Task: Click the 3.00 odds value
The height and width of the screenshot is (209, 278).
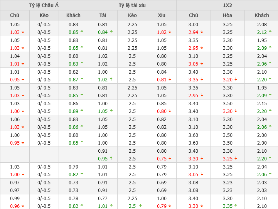Action: tap(193, 24)
